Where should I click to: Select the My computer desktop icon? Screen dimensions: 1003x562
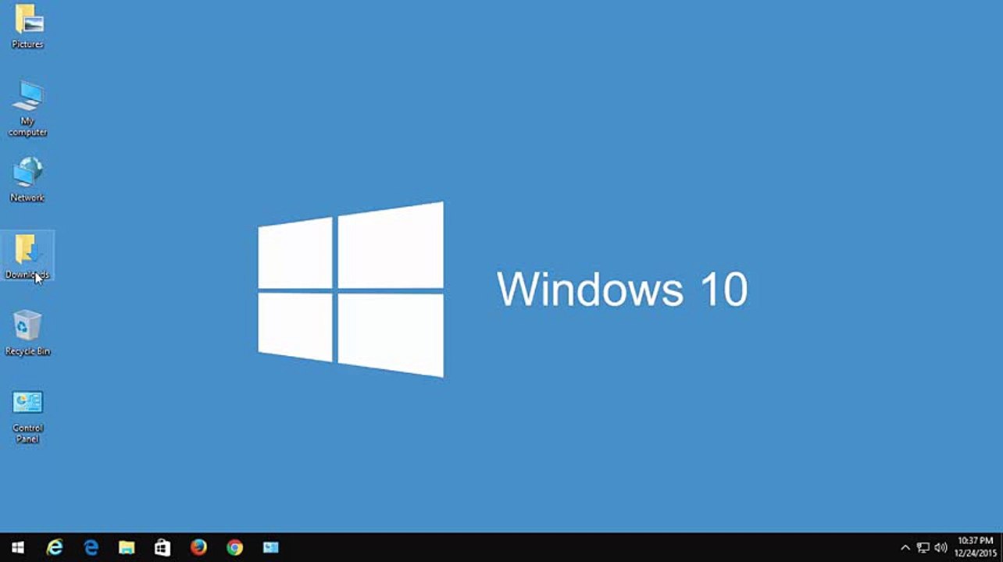(27, 108)
